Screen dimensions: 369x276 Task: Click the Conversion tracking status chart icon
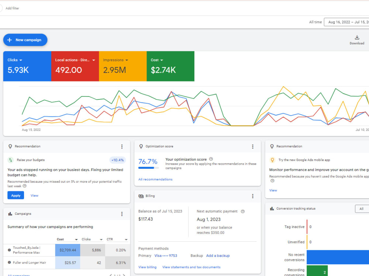(x=272, y=209)
